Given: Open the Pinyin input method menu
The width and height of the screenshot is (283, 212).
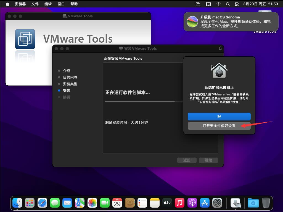Looking at the screenshot, I should point(208,4).
